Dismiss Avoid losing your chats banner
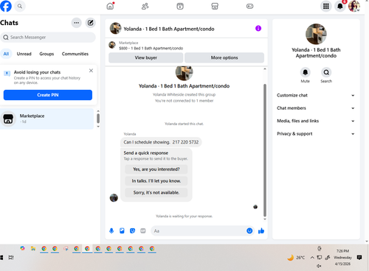The width and height of the screenshot is (369, 271). pyautogui.click(x=91, y=71)
